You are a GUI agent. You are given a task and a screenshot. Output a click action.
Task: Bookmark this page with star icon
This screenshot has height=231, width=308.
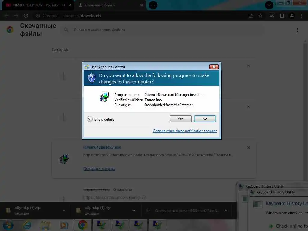(x=260, y=16)
